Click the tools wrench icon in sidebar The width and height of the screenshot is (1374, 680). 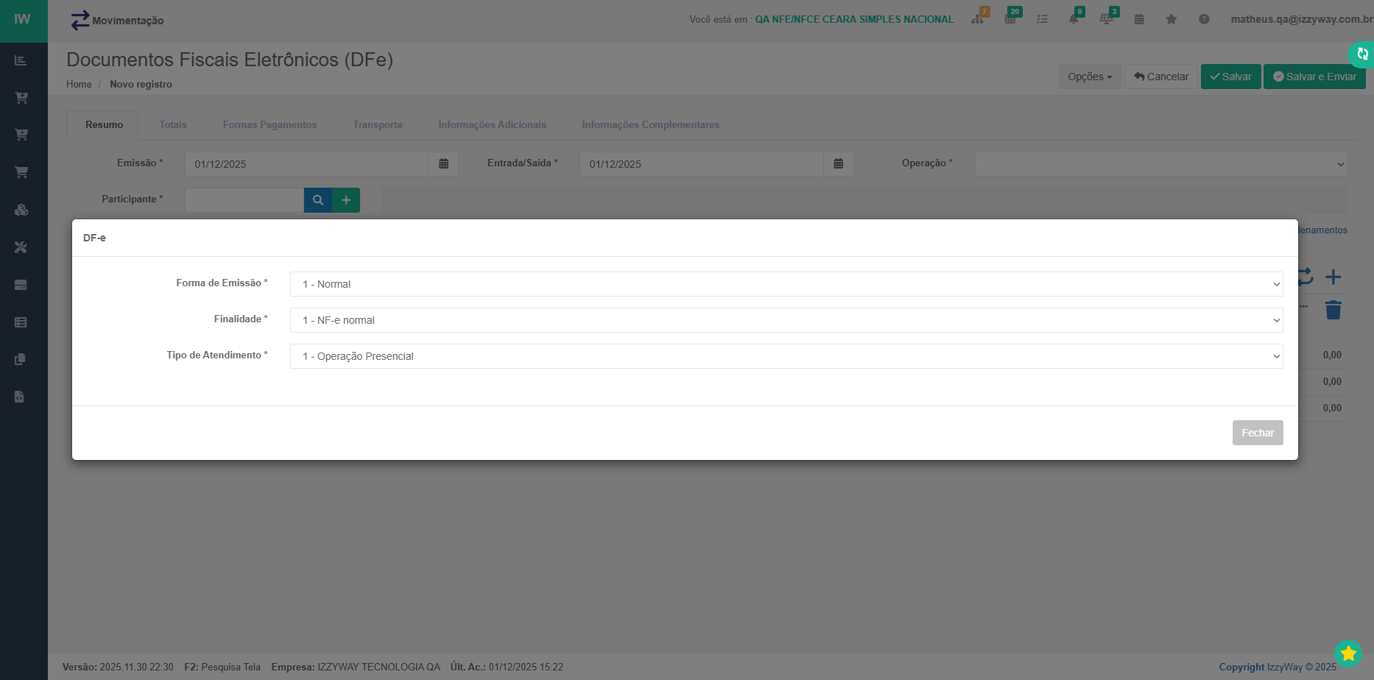click(21, 247)
